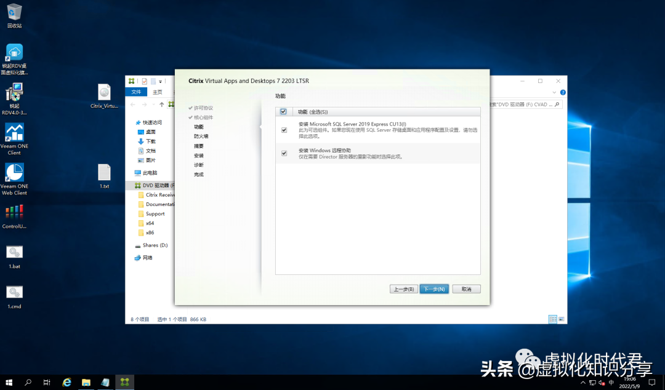665x390 pixels.
Task: Click the 中 input method indicator
Action: [x=611, y=383]
